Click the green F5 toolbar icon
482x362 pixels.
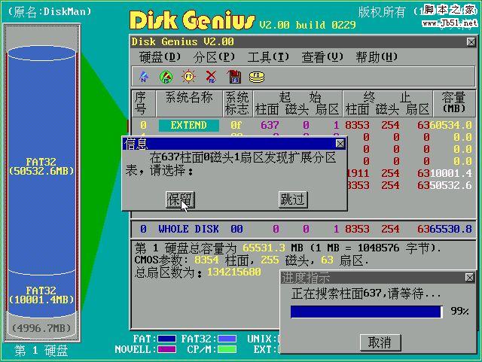(166, 76)
